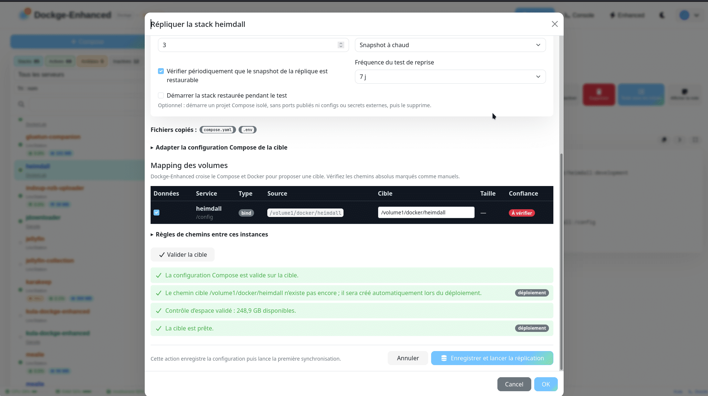The image size is (708, 396).
Task: Click the 'Taille' column header
Action: point(488,193)
